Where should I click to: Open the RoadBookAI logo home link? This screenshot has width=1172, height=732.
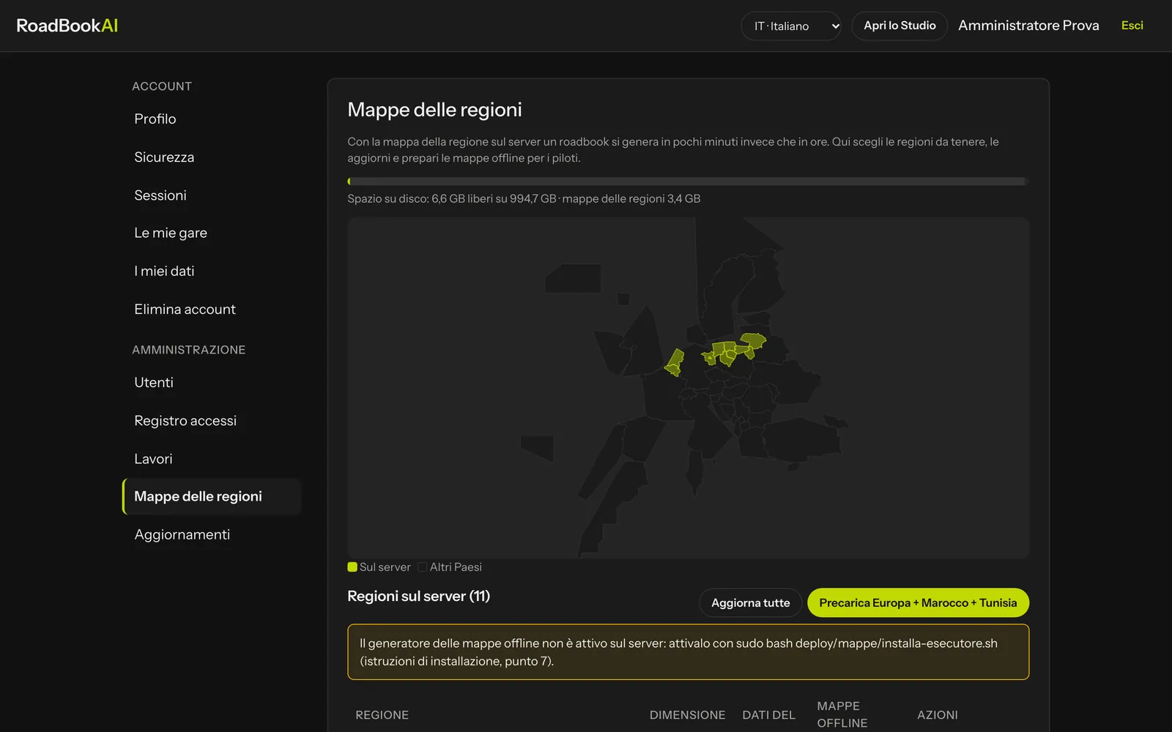[x=67, y=26]
